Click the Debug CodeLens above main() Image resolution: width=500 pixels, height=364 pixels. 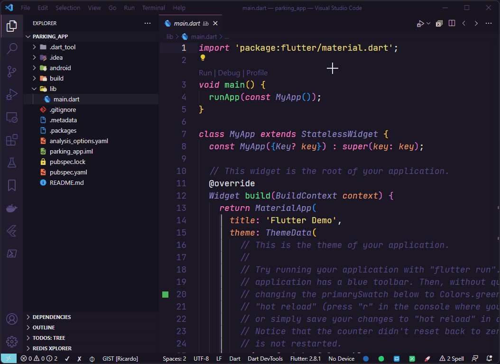click(229, 73)
